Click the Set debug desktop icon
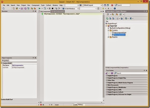 pyautogui.click(x=108, y=5)
